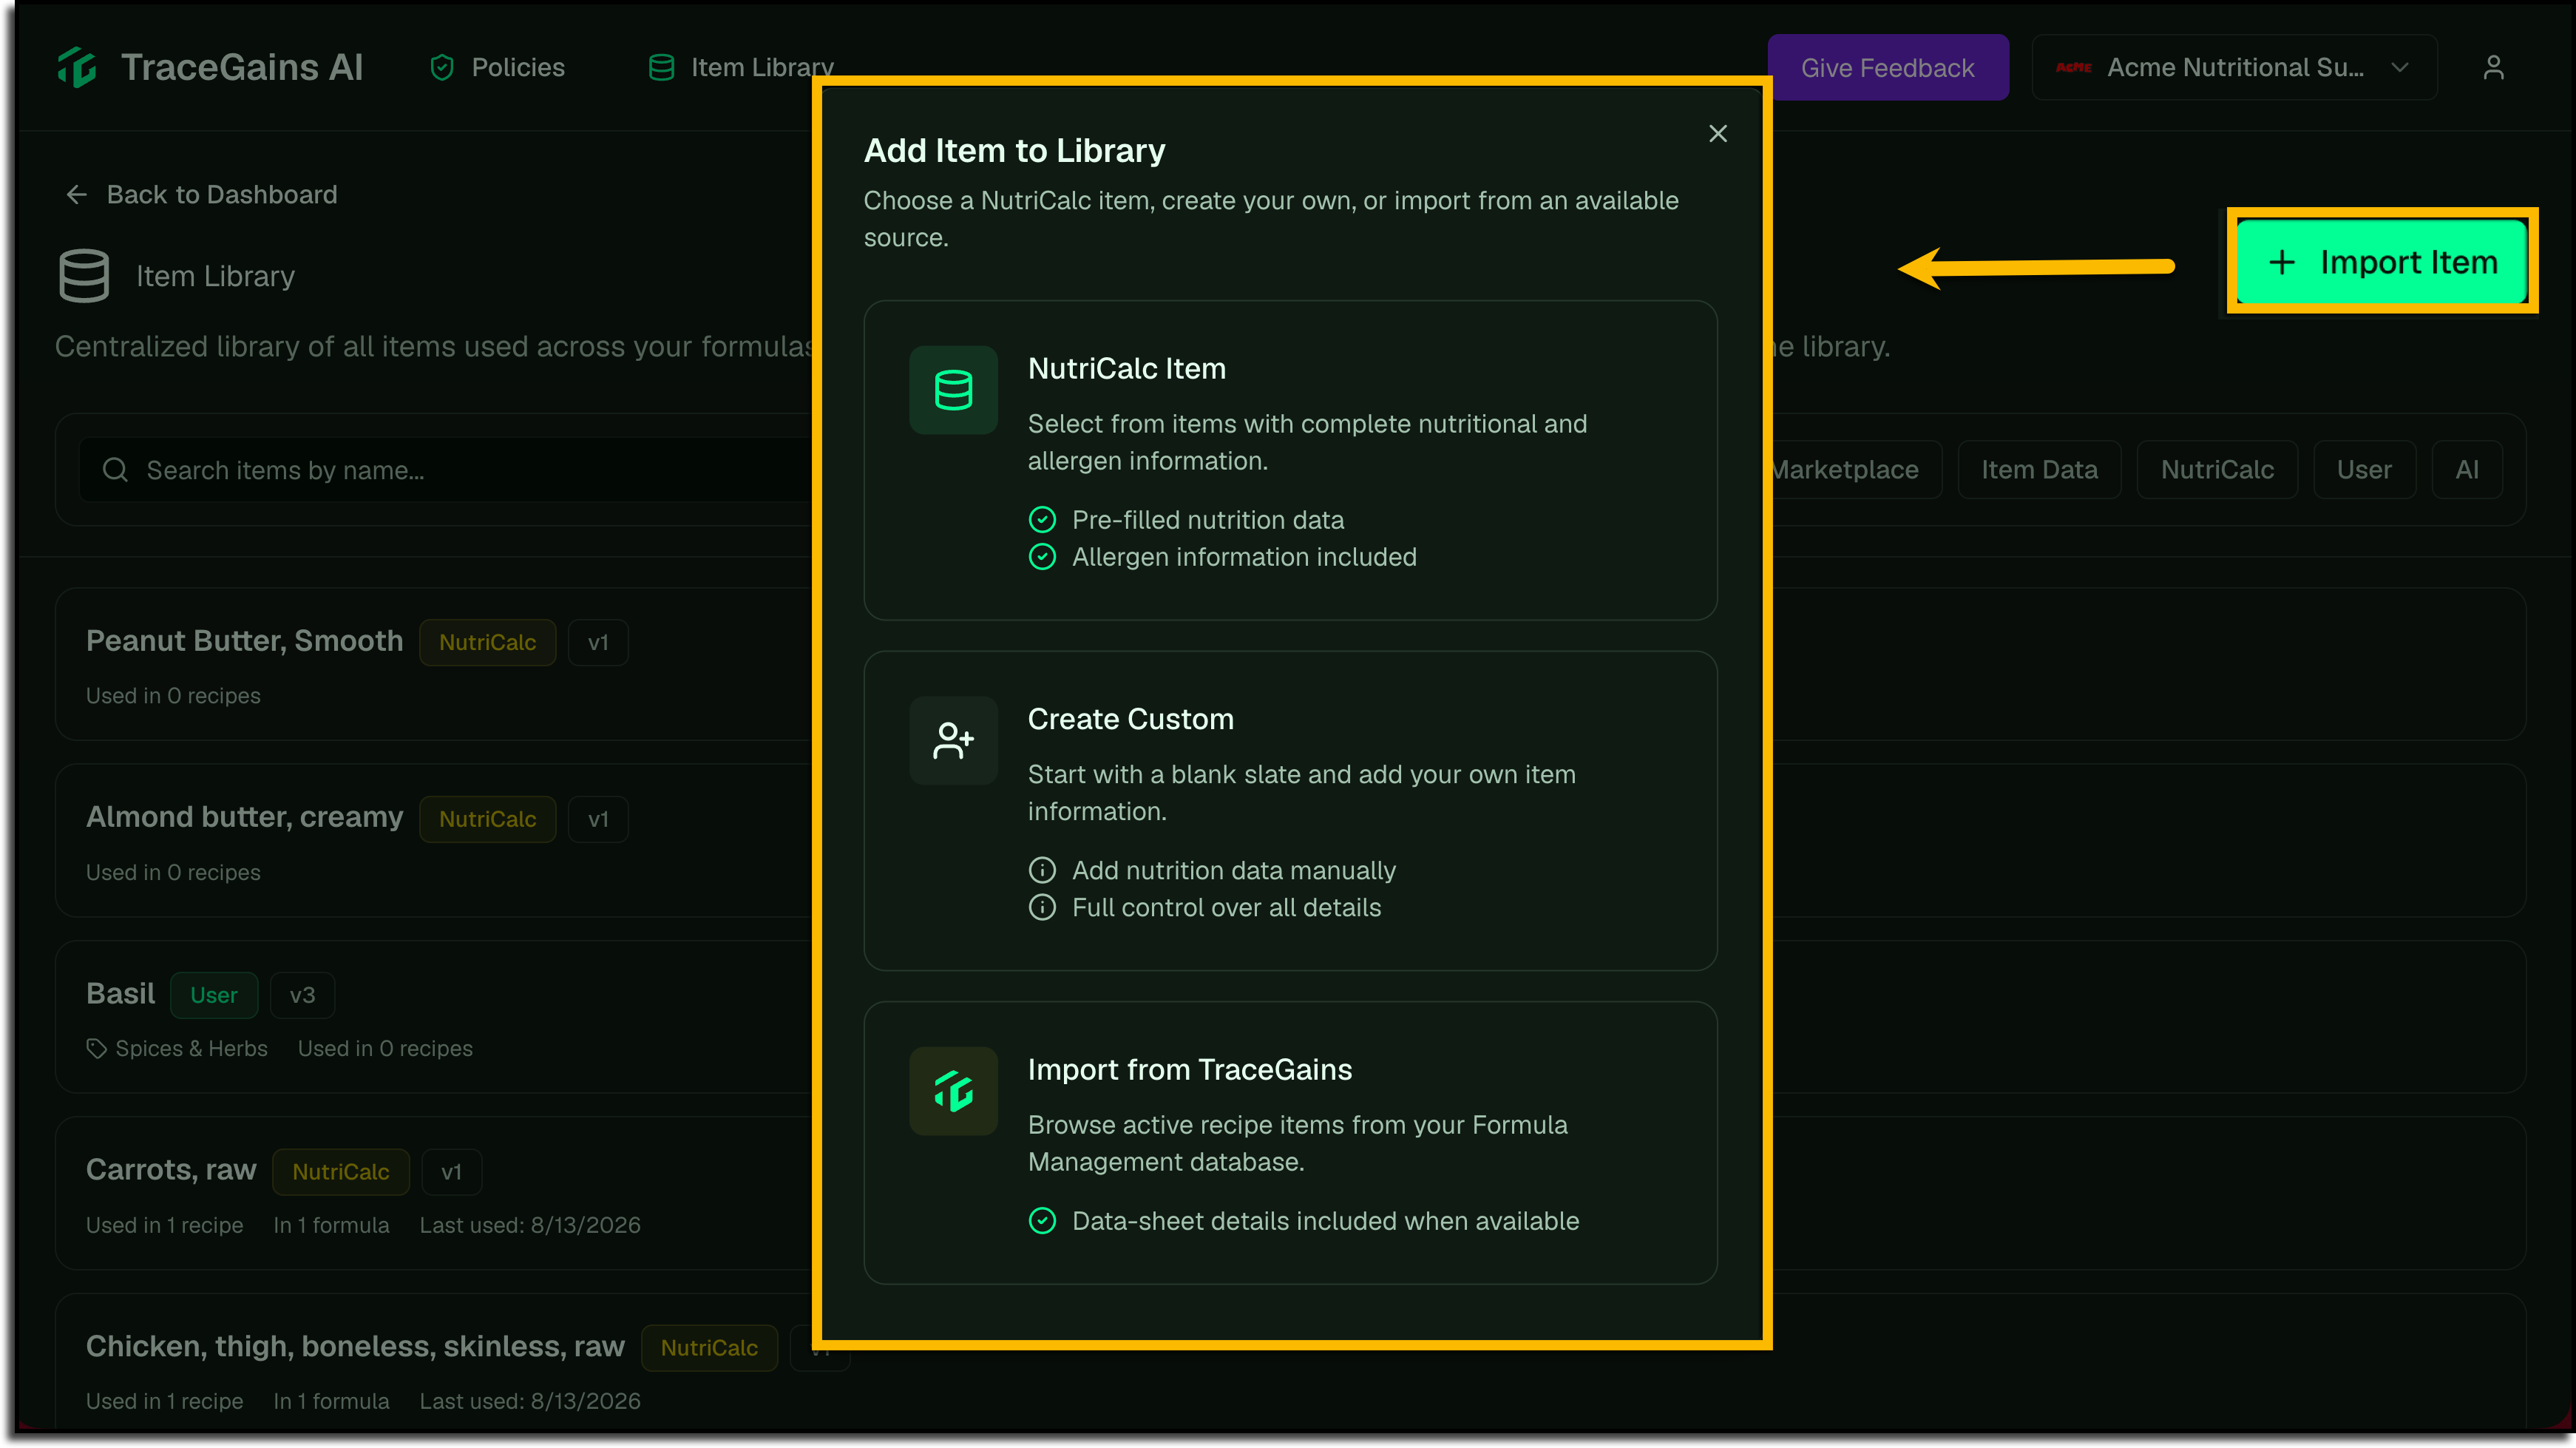Click the Add Item to Library dialog title
Viewport: 2576px width, 1448px height.
[1014, 150]
